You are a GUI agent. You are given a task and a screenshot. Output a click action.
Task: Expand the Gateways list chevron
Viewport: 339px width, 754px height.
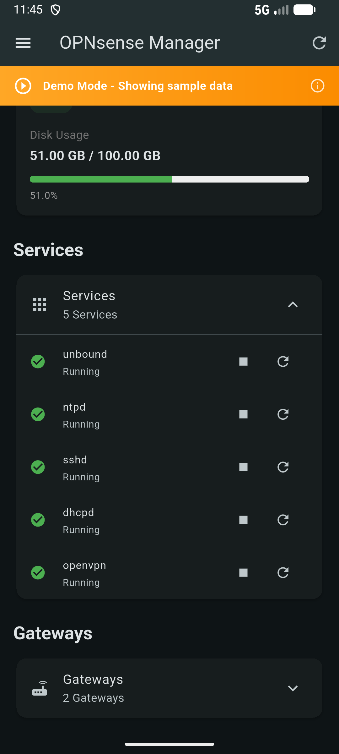293,688
